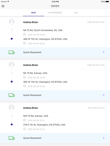Tap the green truck icon in the second order
The width and height of the screenshot is (110, 146).
[x=12, y=95]
